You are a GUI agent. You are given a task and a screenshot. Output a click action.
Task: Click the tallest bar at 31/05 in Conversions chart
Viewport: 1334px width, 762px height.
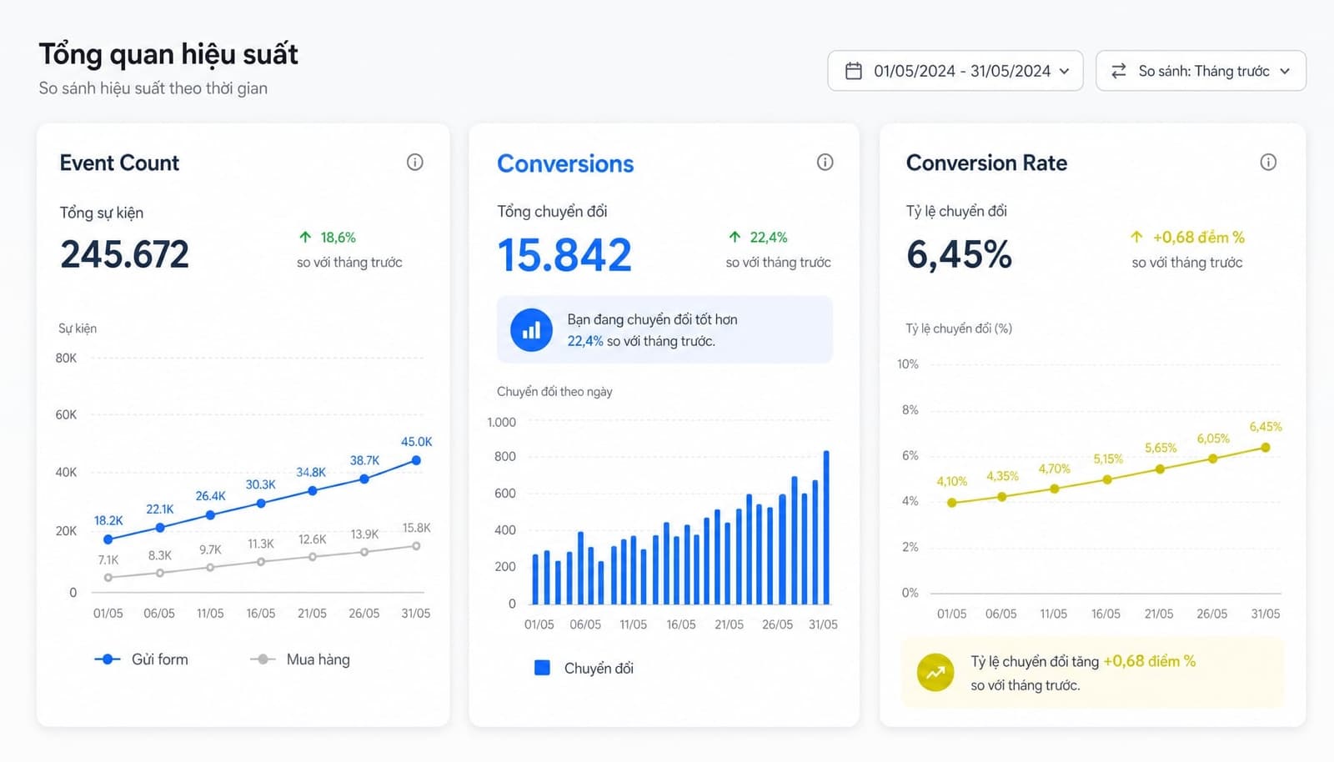(x=826, y=527)
